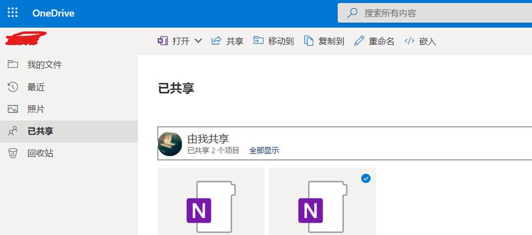Click the recycle bin icon beside 回收站
The width and height of the screenshot is (532, 235).
[13, 153]
